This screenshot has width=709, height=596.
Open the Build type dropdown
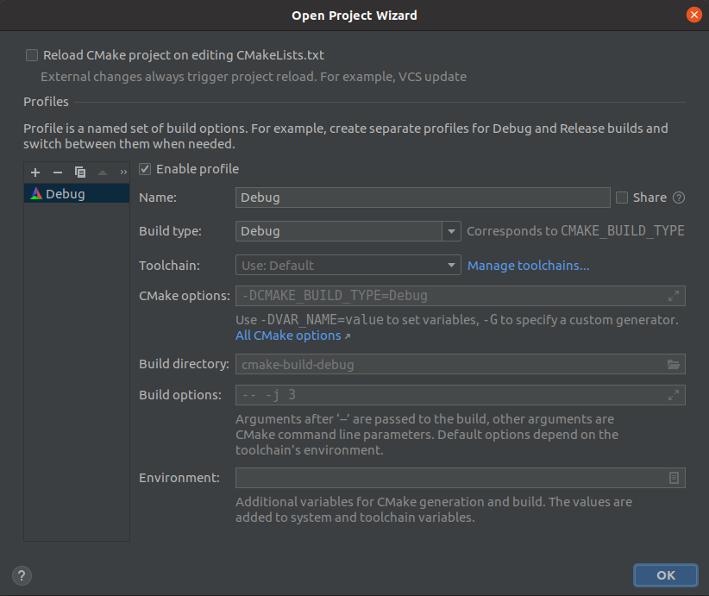(452, 231)
